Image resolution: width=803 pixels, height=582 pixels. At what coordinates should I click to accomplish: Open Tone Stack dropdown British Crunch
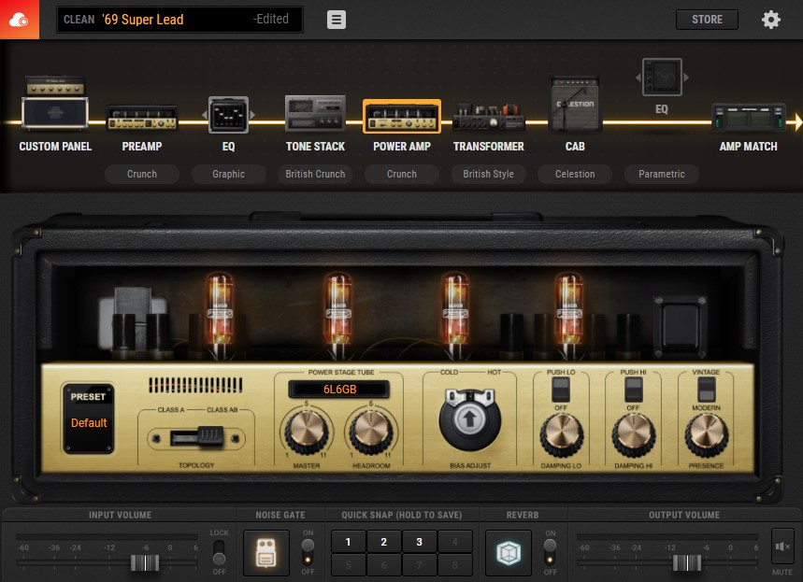pos(315,174)
